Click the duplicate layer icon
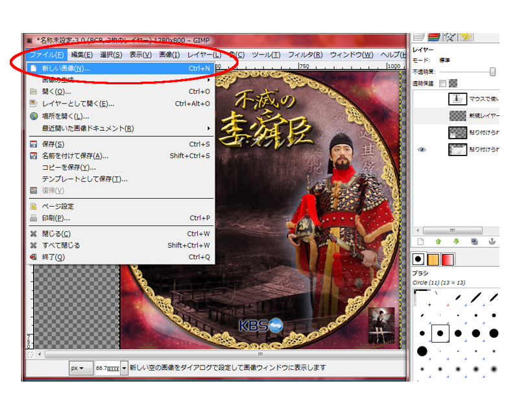The height and width of the screenshot is (401, 519). 474,242
